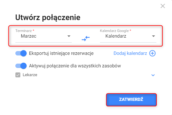Disable Aktywuj połączenie dla wszystkich zasobów switch
The width and height of the screenshot is (172, 115).
tap(21, 66)
